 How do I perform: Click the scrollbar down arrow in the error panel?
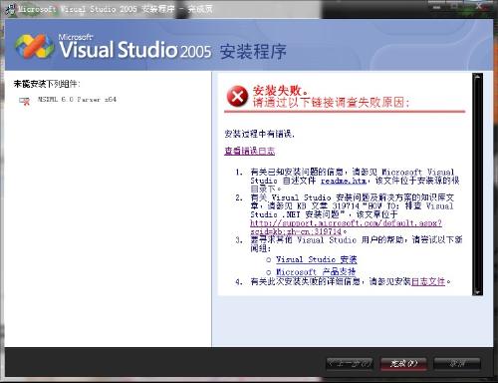477,291
